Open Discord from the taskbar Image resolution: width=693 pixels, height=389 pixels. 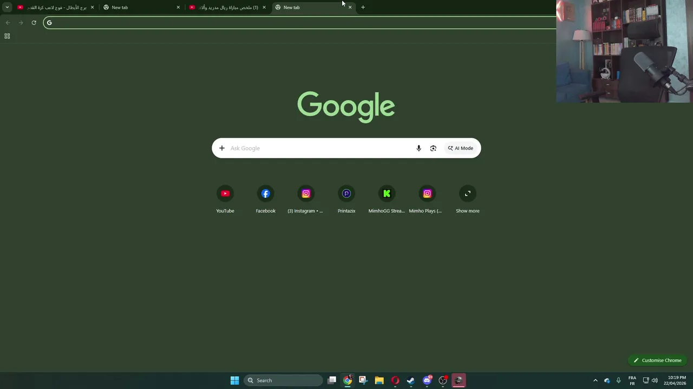(427, 380)
